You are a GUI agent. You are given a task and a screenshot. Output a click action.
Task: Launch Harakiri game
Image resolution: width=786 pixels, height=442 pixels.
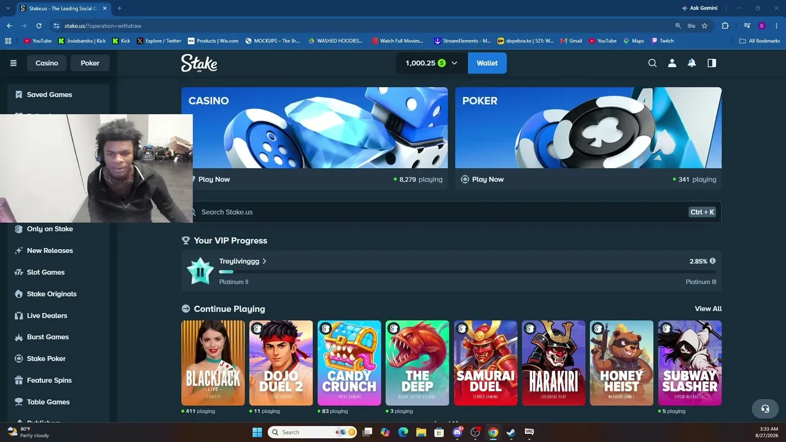click(x=554, y=363)
